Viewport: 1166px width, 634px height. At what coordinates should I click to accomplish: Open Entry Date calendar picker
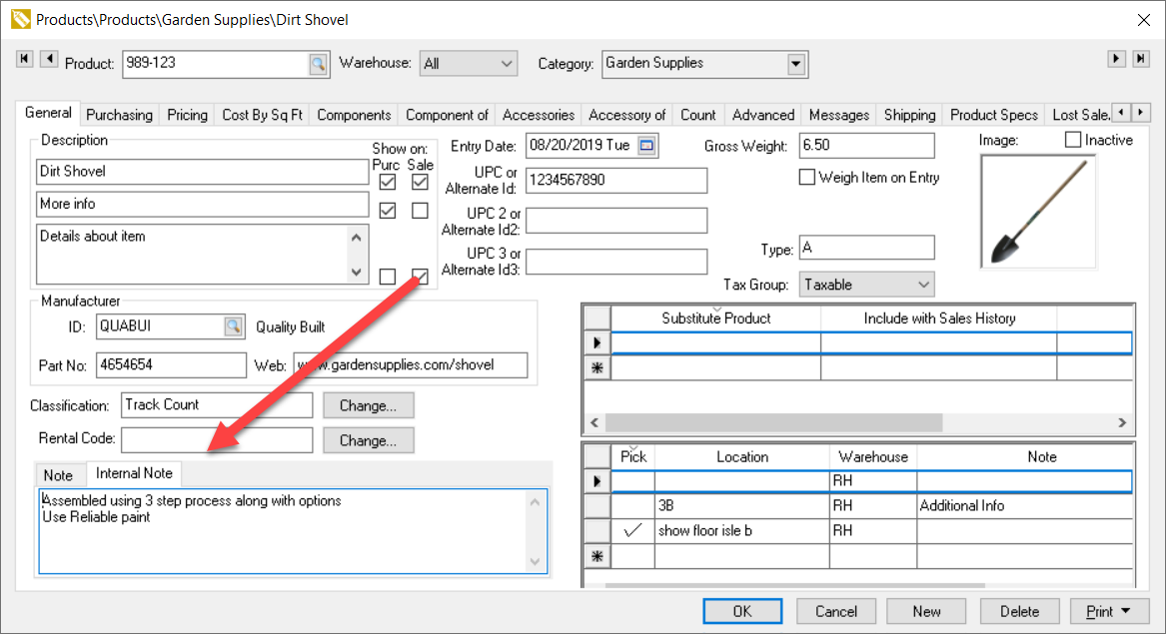(x=646, y=146)
